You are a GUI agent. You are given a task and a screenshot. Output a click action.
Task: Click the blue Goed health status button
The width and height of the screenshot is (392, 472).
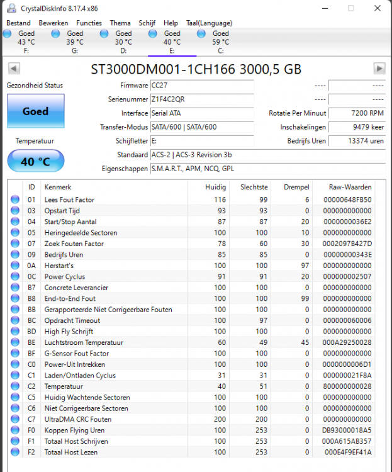(35, 111)
